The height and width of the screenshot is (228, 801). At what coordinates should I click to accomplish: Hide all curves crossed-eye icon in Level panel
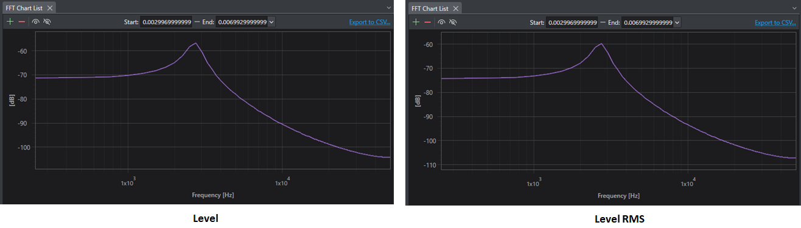click(x=47, y=21)
